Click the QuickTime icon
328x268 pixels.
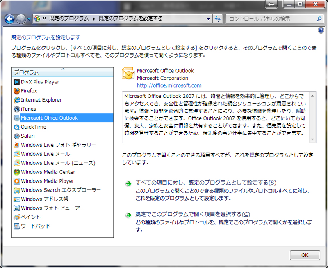(16, 127)
